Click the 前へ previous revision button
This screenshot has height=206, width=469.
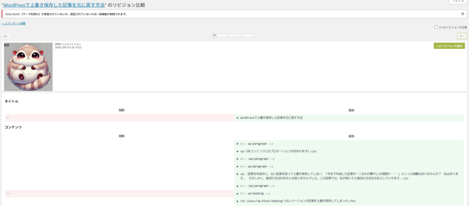(x=6, y=36)
